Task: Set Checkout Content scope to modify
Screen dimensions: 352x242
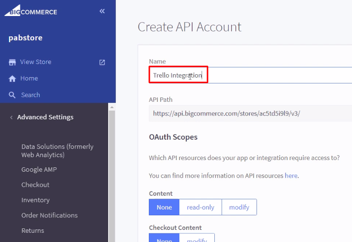Action: (x=197, y=238)
